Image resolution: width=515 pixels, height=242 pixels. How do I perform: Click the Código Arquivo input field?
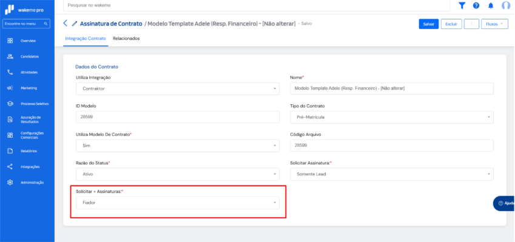pos(392,146)
